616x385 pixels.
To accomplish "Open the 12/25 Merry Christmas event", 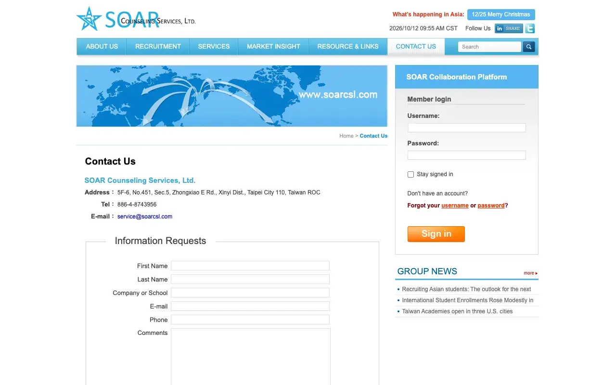I will pyautogui.click(x=501, y=14).
